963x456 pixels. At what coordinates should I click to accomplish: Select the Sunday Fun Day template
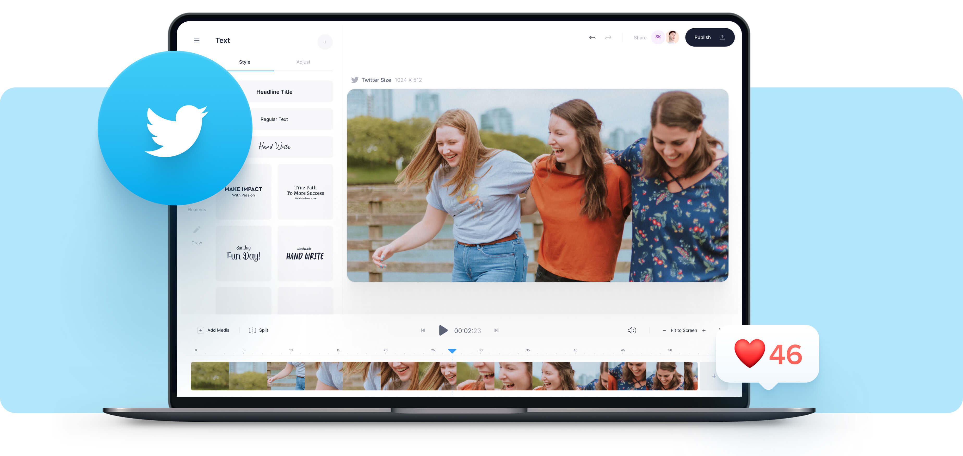pyautogui.click(x=243, y=253)
